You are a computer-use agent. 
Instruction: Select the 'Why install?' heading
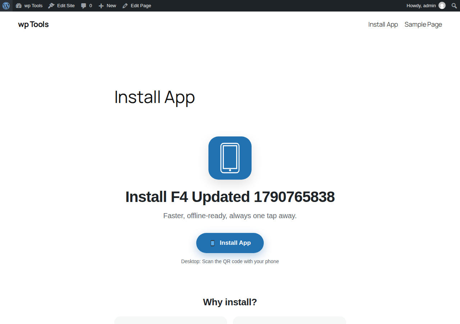coord(230,302)
